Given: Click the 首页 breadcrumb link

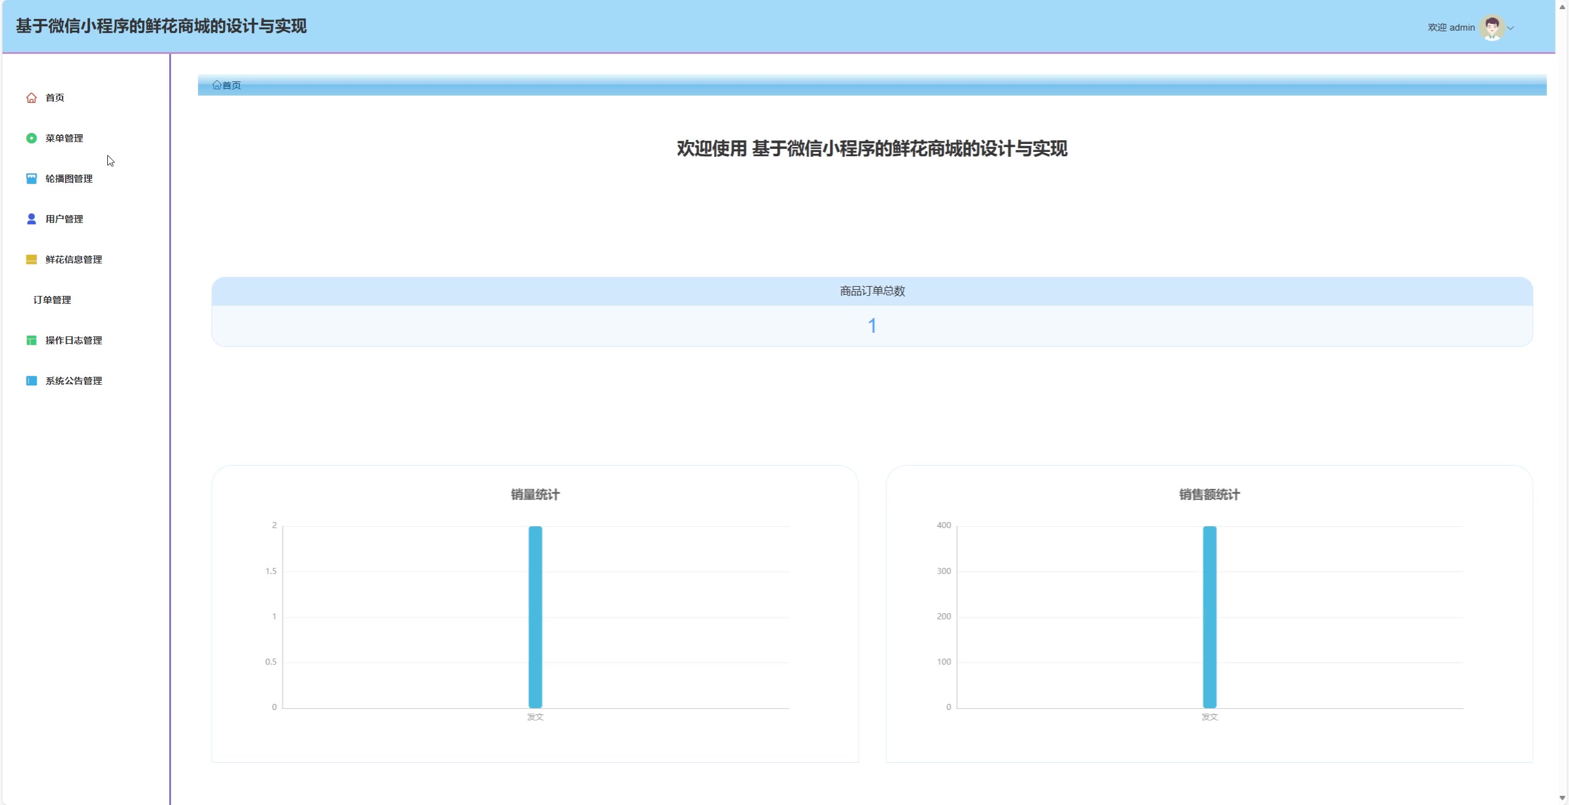Looking at the screenshot, I should [232, 86].
